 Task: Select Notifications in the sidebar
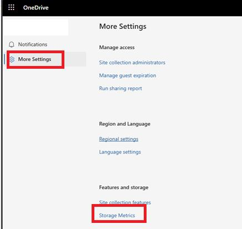click(x=33, y=44)
